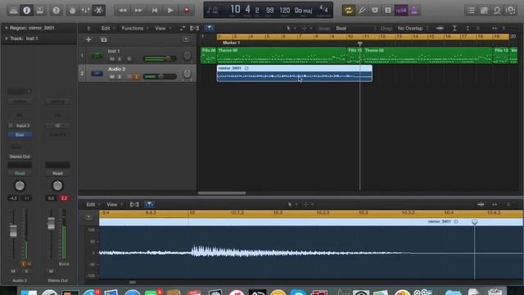Open the Toolbar tray icon

point(40,11)
